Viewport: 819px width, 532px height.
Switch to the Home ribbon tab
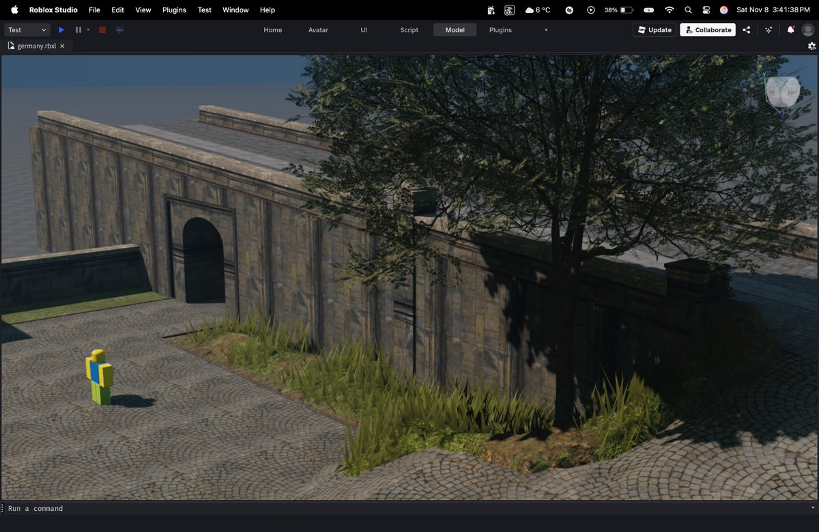pyautogui.click(x=273, y=30)
